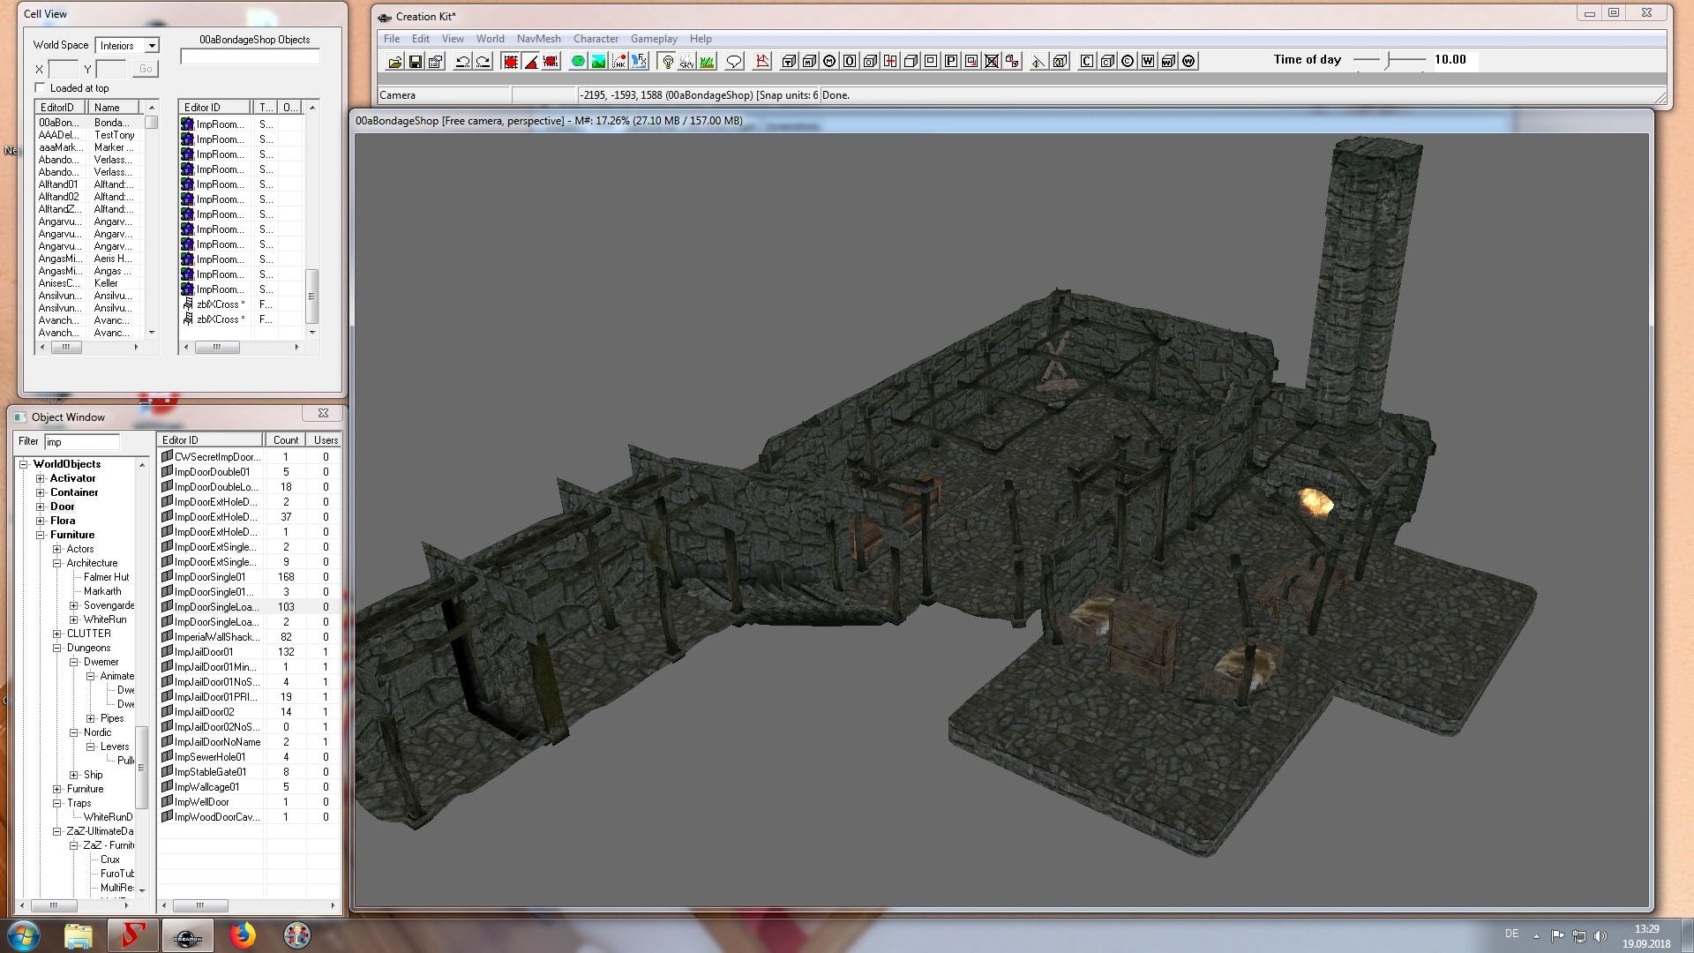Click the boxed C toolbar icon
The height and width of the screenshot is (953, 1694).
(x=1087, y=61)
